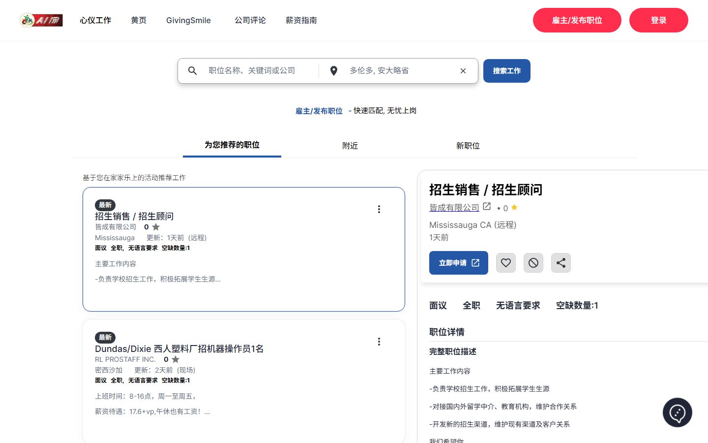Click the 薪资待遇：17.6+vp line
This screenshot has height=443, width=708.
(x=152, y=411)
